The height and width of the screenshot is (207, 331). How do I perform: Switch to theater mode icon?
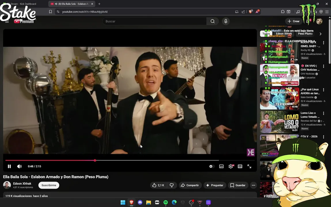click(240, 166)
